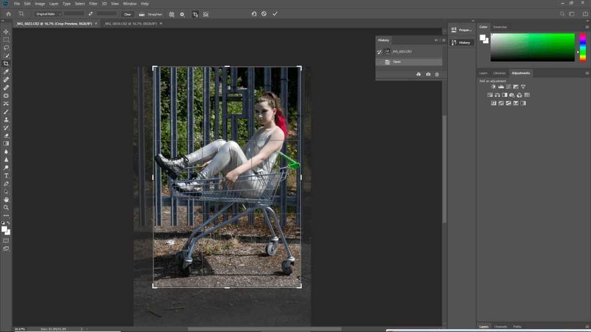591x332 pixels.
Task: Switch to the Swatches tab
Action: tap(500, 27)
